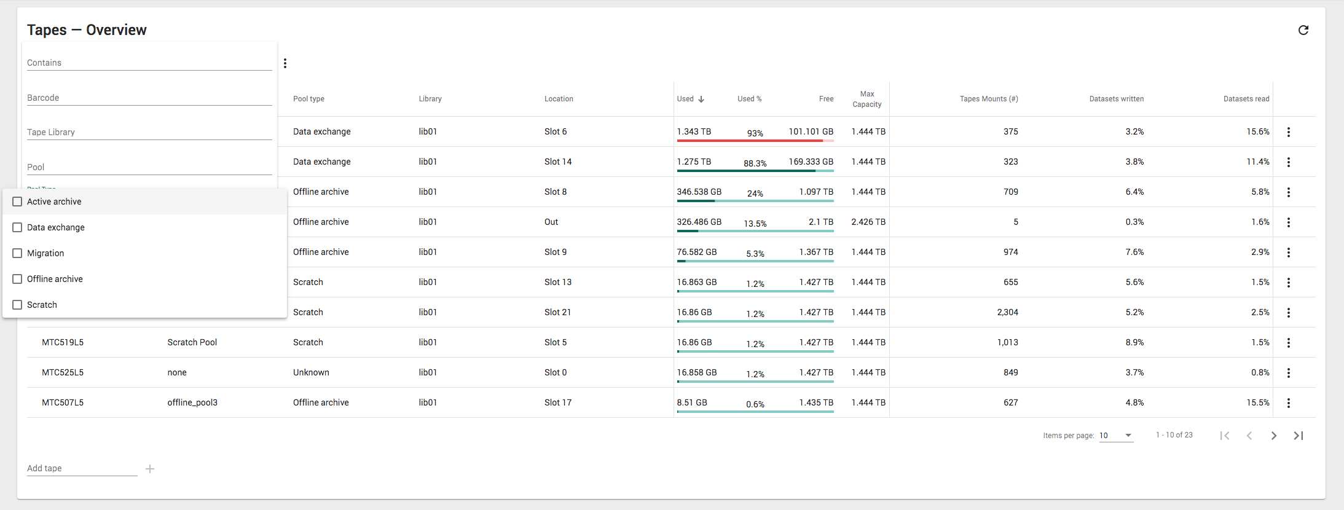Enable the Data exchange checkbox
Viewport: 1344px width, 510px height.
pos(18,227)
